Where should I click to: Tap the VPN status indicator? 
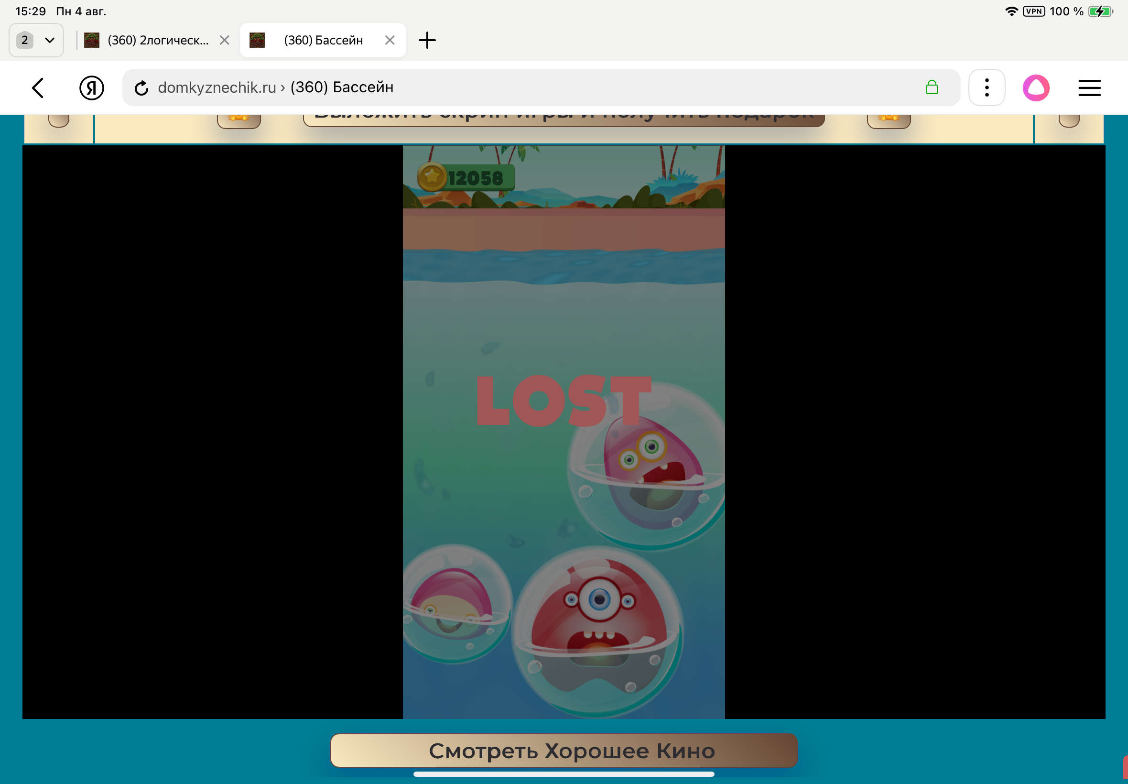point(1034,11)
